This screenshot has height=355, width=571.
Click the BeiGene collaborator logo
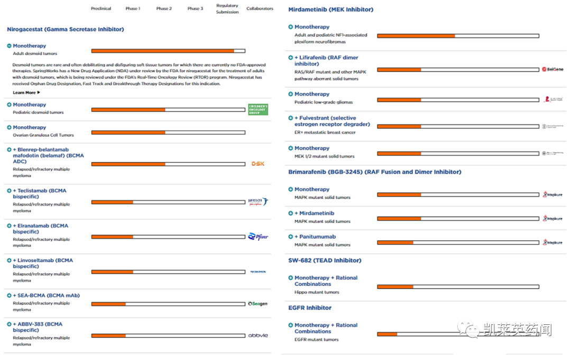pyautogui.click(x=552, y=69)
